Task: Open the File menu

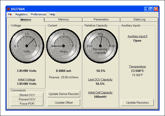Action: pos(10,14)
